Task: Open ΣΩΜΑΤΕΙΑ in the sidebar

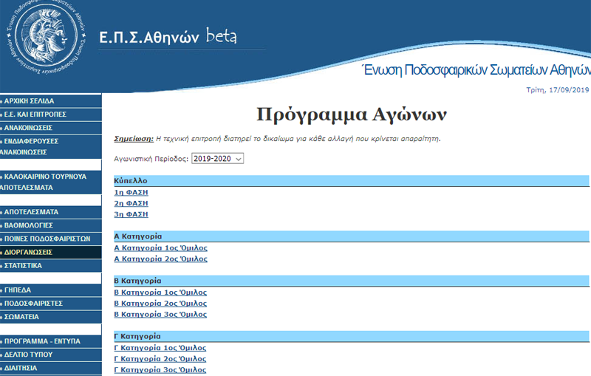Action: pyautogui.click(x=50, y=317)
